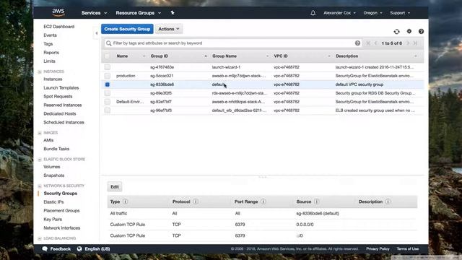The image size is (462, 260).
Task: Click the 0.0.0.0/0 source value
Action: 305,225
